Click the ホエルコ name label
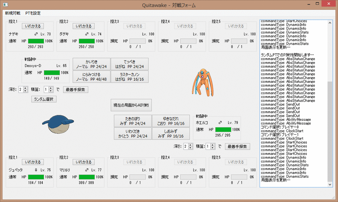Viewport: 338px width, 202px height. click(x=202, y=123)
